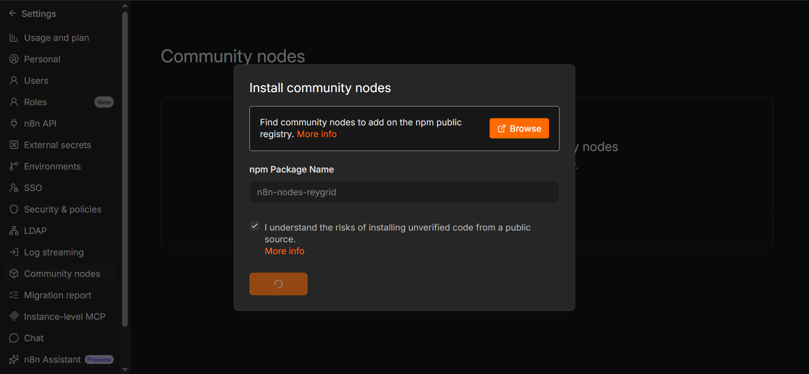Click the Roles person icon
The width and height of the screenshot is (809, 374).
coord(14,102)
